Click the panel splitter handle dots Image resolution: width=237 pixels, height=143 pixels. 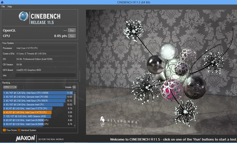(x=80, y=76)
